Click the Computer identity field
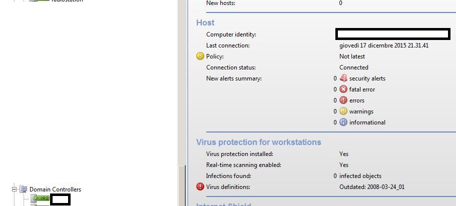The width and height of the screenshot is (456, 206). pyautogui.click(x=393, y=34)
